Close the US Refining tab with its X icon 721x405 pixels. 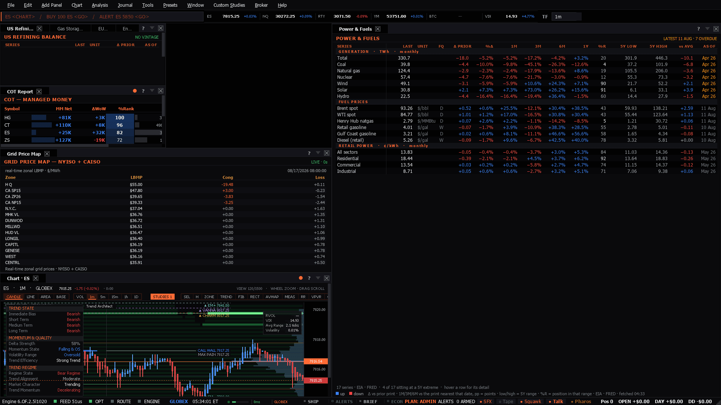39,28
